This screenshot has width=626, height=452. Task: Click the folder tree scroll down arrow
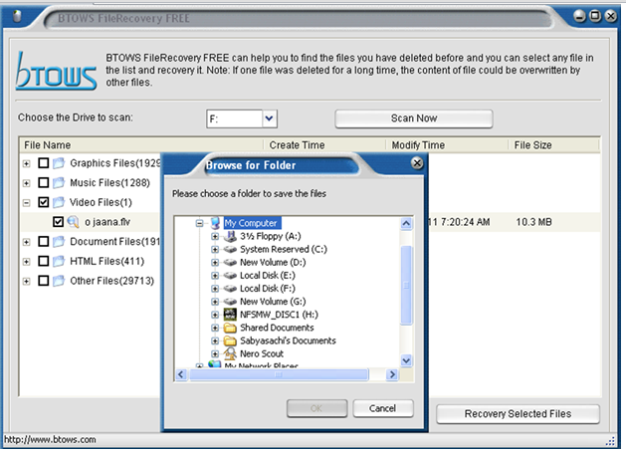tap(406, 361)
